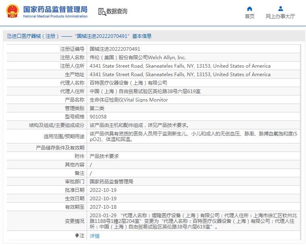Open the 产品技术要求 attachment entry

point(104,156)
